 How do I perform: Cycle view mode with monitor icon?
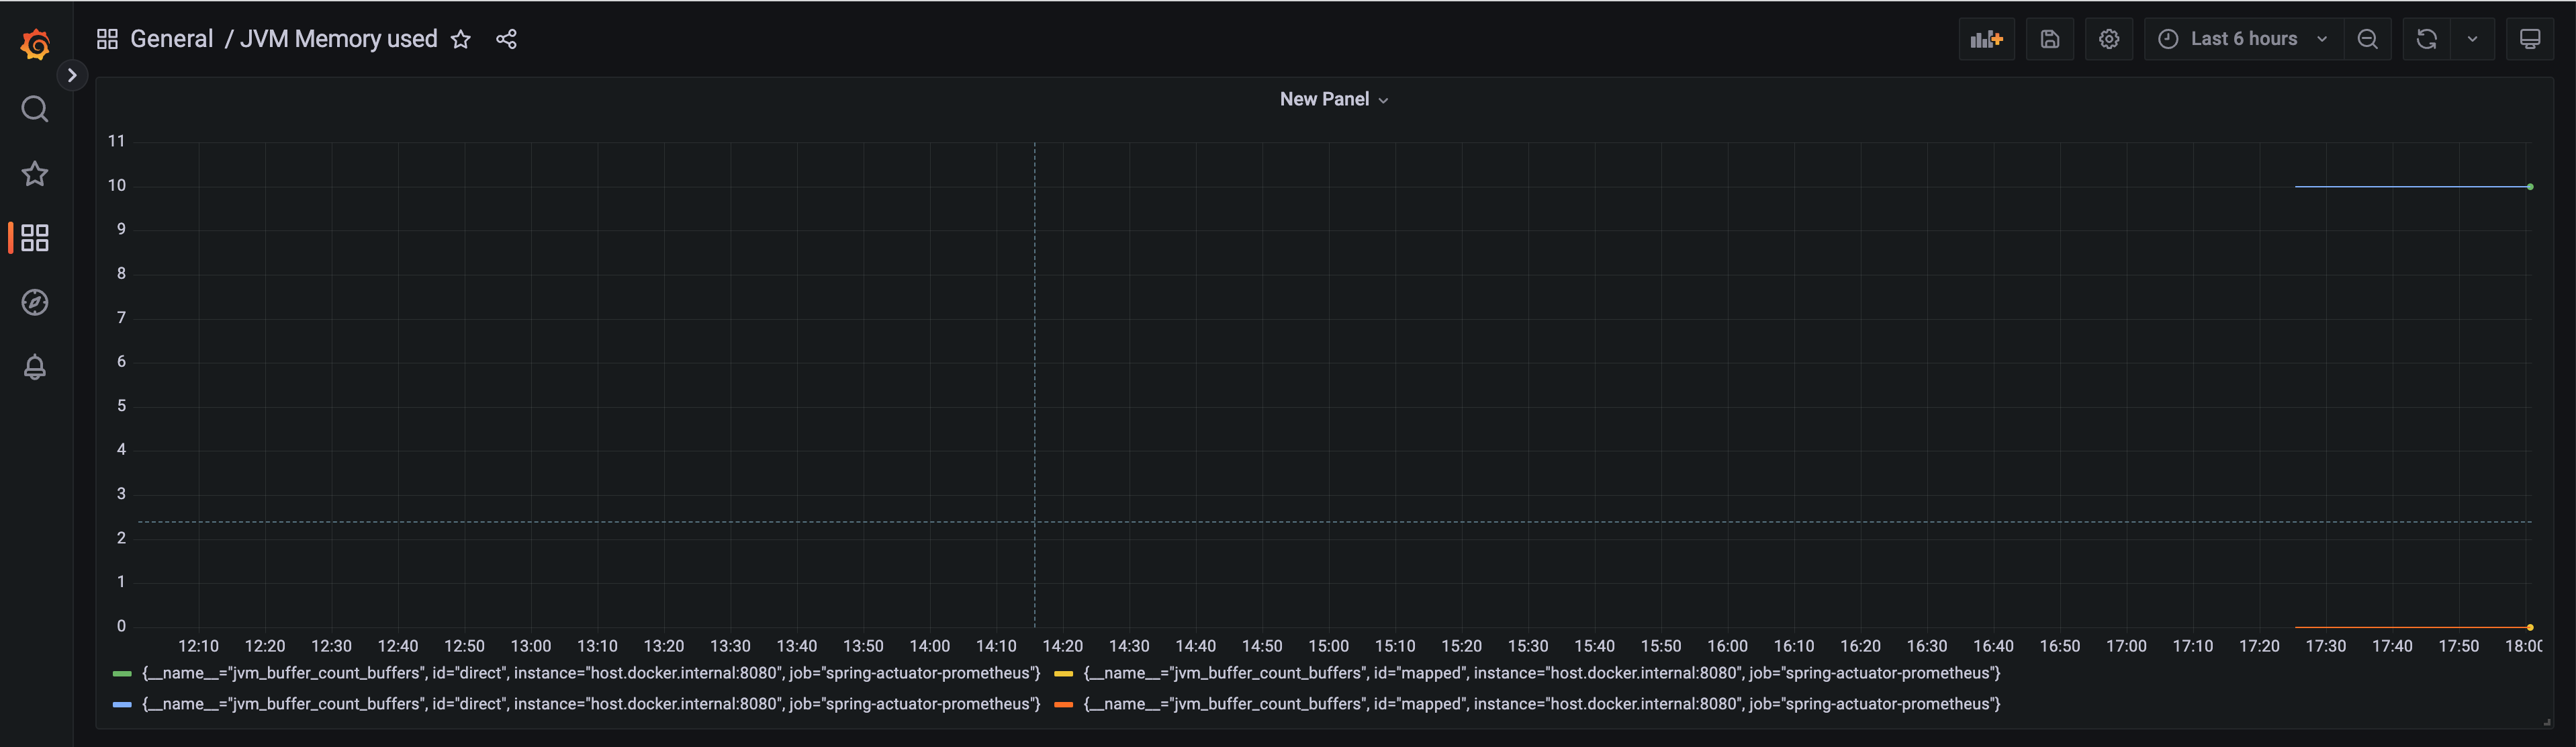(2530, 39)
